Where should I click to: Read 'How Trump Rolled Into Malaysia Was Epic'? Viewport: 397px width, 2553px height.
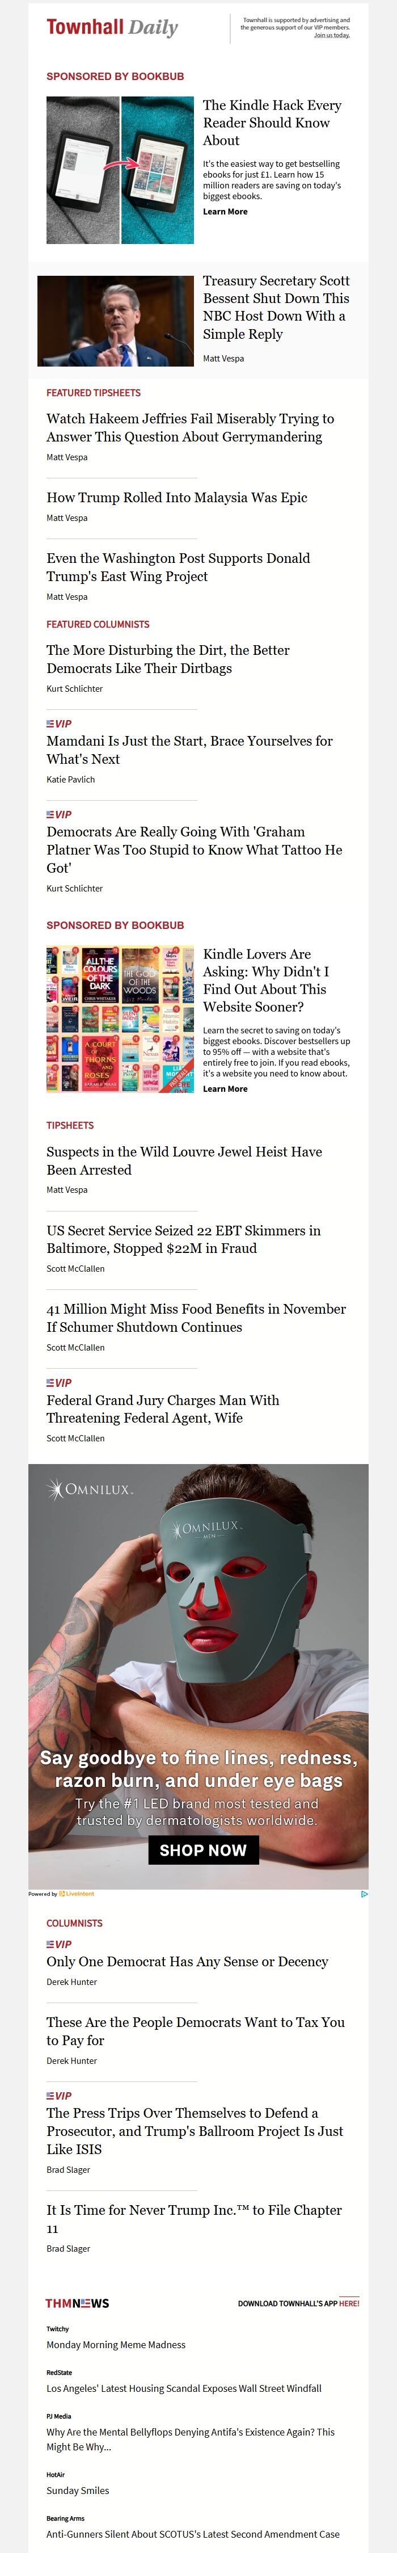[177, 498]
